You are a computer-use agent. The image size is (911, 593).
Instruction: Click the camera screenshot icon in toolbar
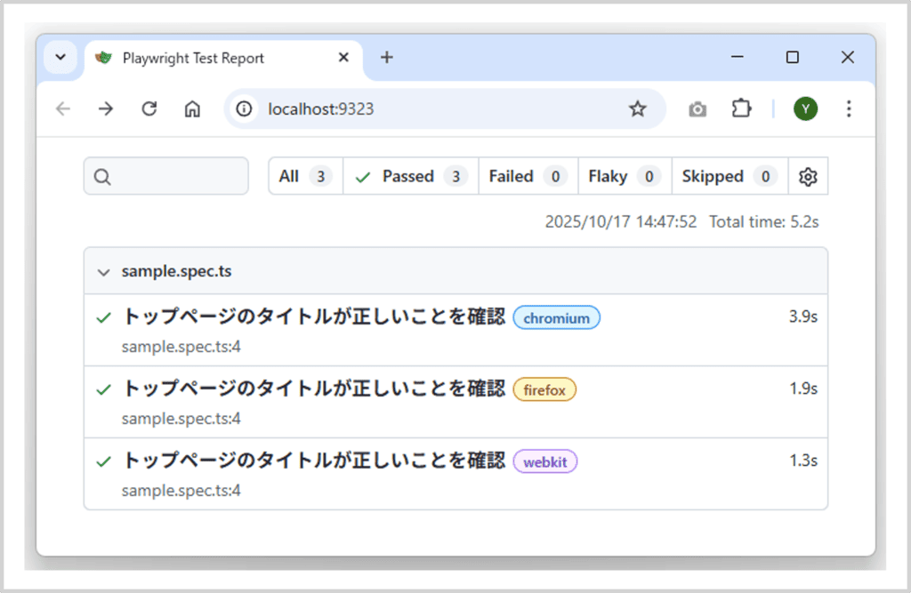[x=697, y=108]
